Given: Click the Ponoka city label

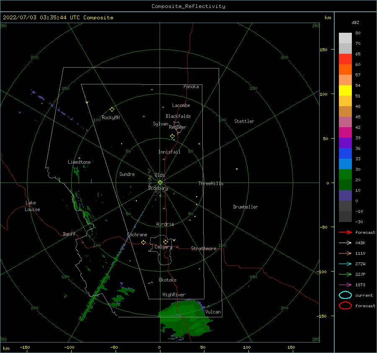Looking at the screenshot, I should pyautogui.click(x=191, y=86).
